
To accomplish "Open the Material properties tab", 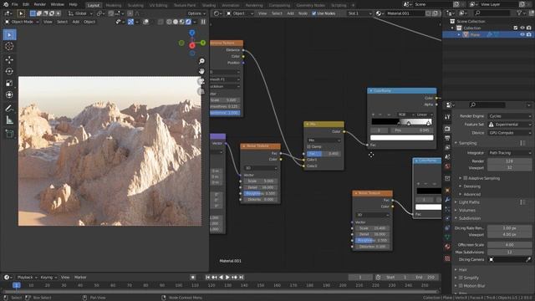I will [447, 247].
